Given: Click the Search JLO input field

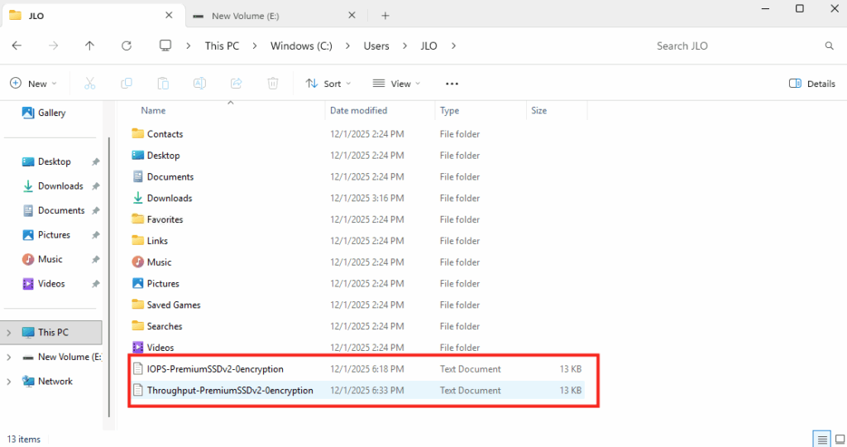Looking at the screenshot, I should pyautogui.click(x=736, y=46).
